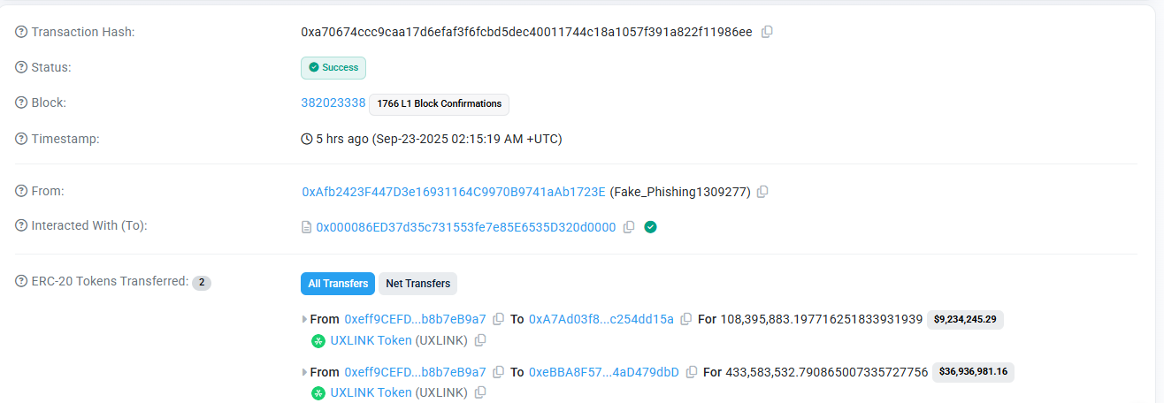Copy UXLINK token address in first transfer
The image size is (1164, 403).
[x=480, y=340]
